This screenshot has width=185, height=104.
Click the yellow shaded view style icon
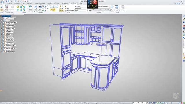(51, 10)
